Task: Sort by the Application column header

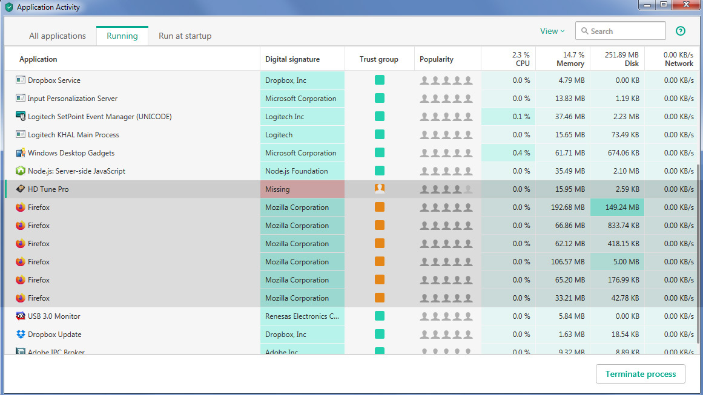Action: coord(38,59)
